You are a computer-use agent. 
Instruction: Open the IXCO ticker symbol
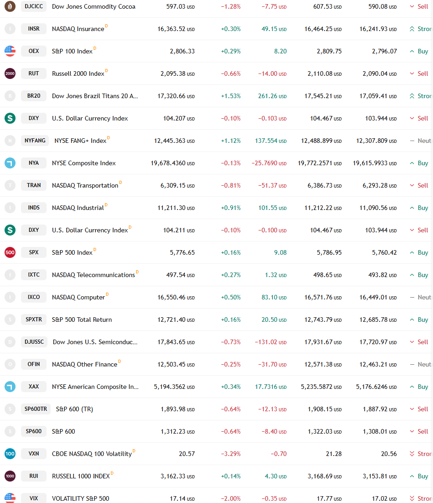pyautogui.click(x=34, y=297)
